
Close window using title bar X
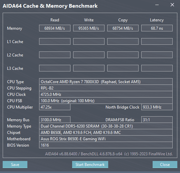(172, 5)
